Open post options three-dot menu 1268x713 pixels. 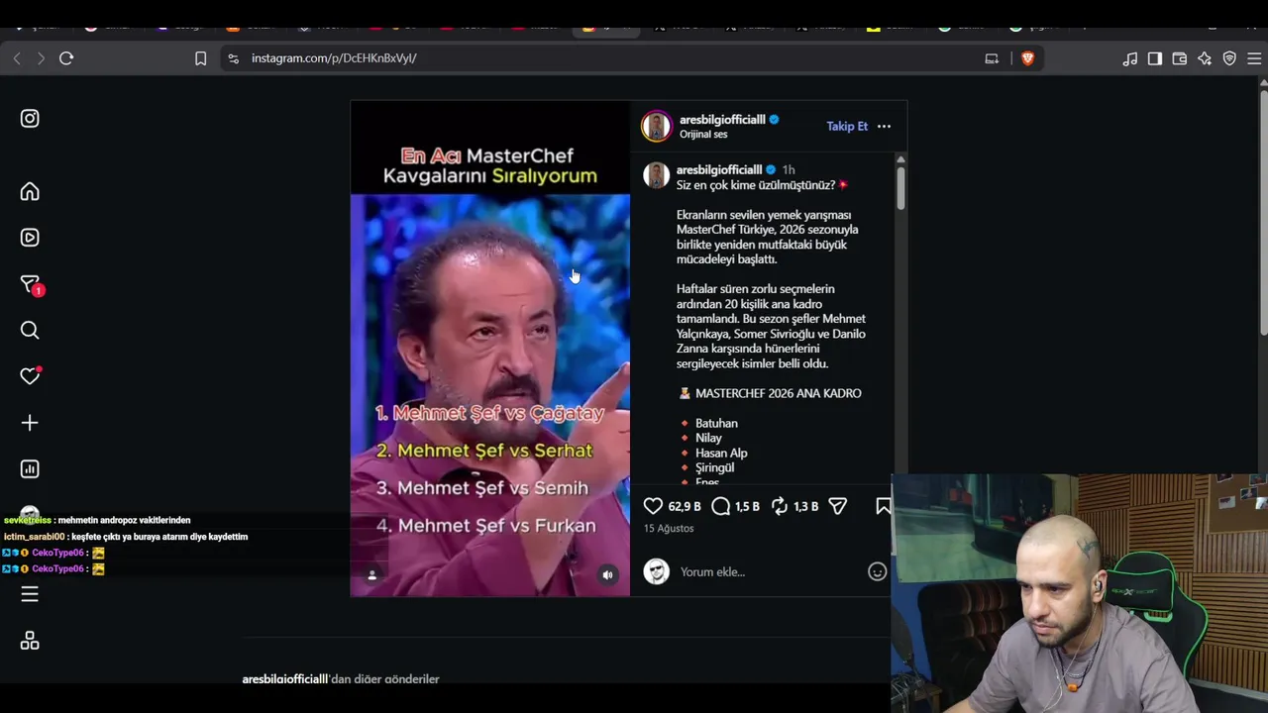pos(884,126)
